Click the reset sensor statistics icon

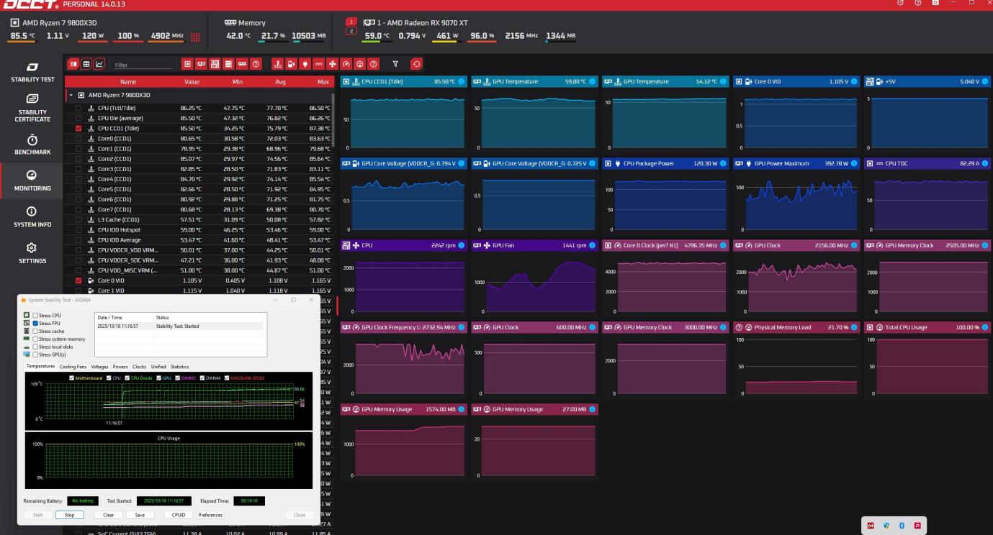[x=416, y=64]
